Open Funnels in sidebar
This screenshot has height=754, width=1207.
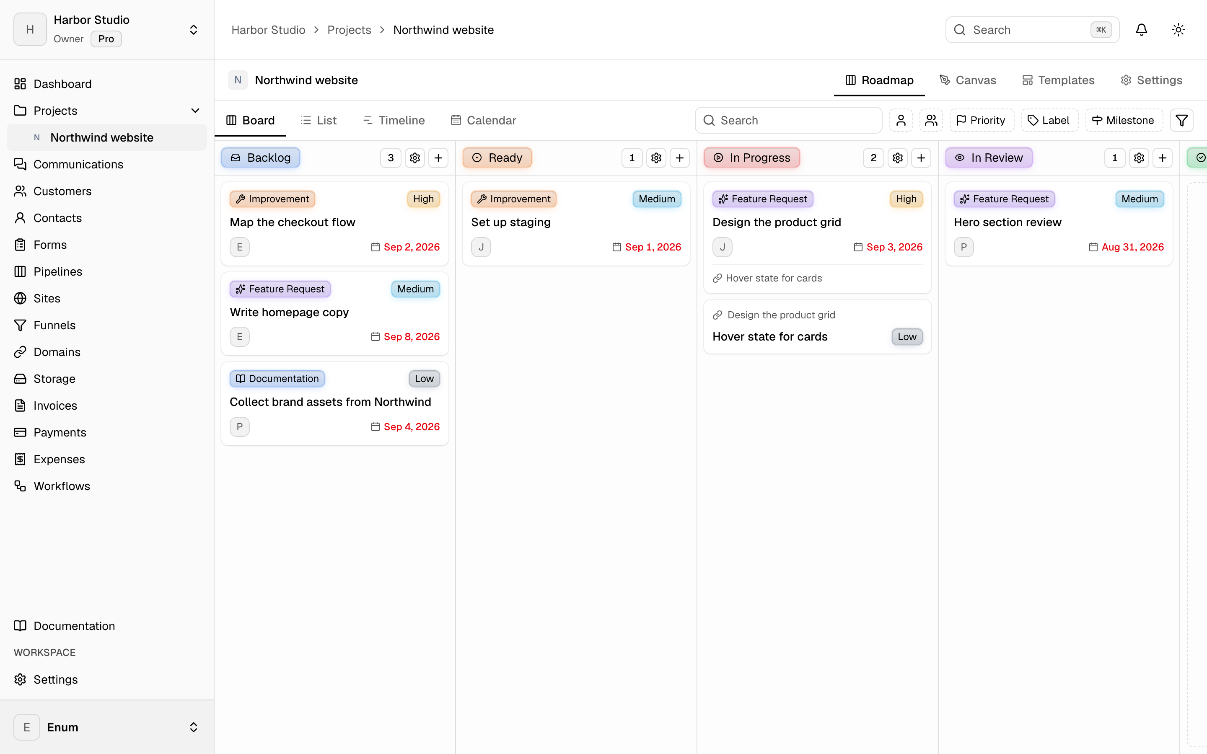[107, 325]
